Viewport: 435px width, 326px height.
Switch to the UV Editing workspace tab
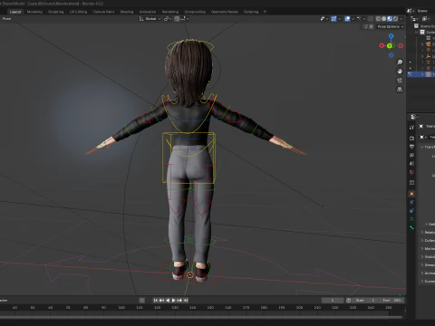click(78, 12)
